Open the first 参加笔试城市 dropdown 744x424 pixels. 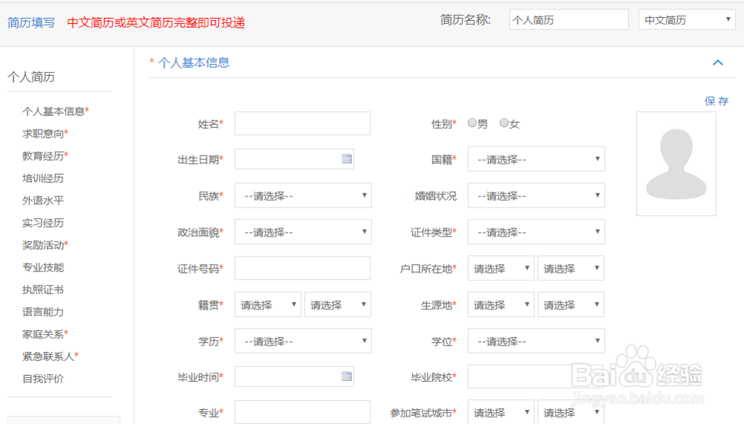click(x=501, y=412)
